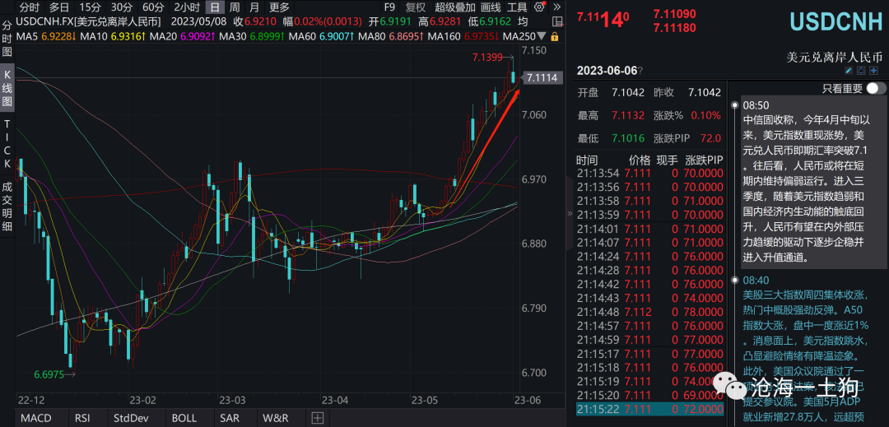889x427 pixels.
Task: Click the 7.1399 high price label
Action: 487,58
